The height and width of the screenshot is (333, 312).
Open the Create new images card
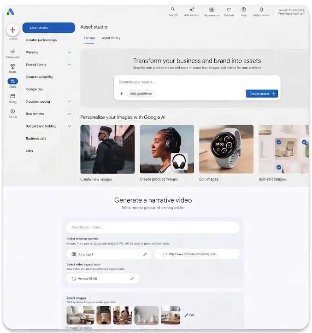point(107,149)
